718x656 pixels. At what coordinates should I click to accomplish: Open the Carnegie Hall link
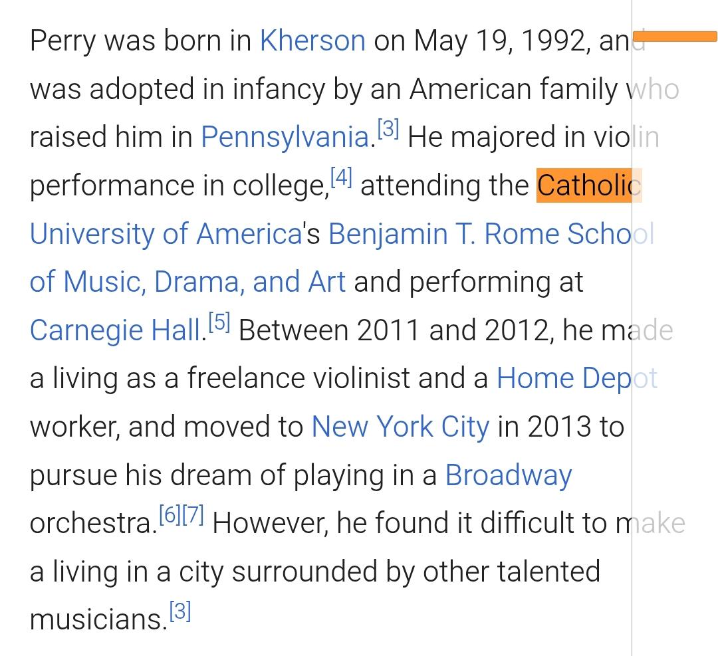[x=115, y=330]
